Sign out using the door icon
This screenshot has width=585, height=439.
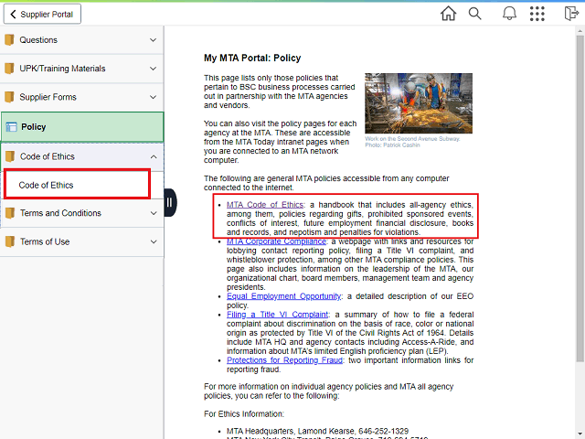[x=571, y=14]
